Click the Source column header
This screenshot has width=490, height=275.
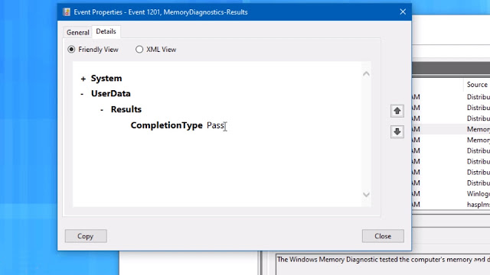(477, 85)
